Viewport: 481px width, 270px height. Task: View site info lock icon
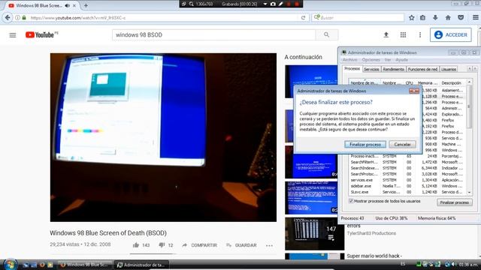coord(24,18)
